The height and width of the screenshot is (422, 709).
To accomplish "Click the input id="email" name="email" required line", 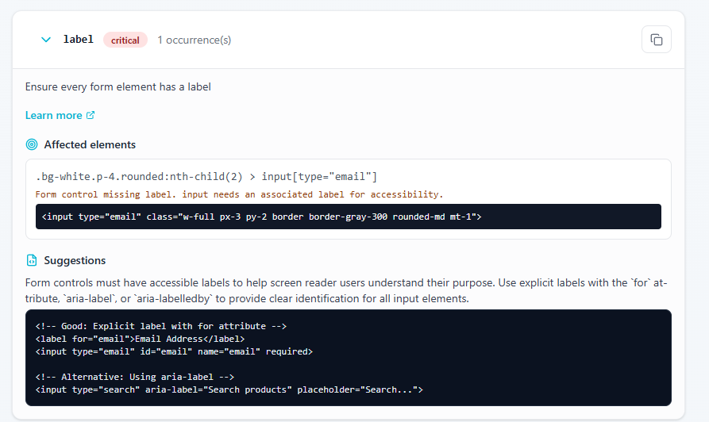I will tap(174, 351).
